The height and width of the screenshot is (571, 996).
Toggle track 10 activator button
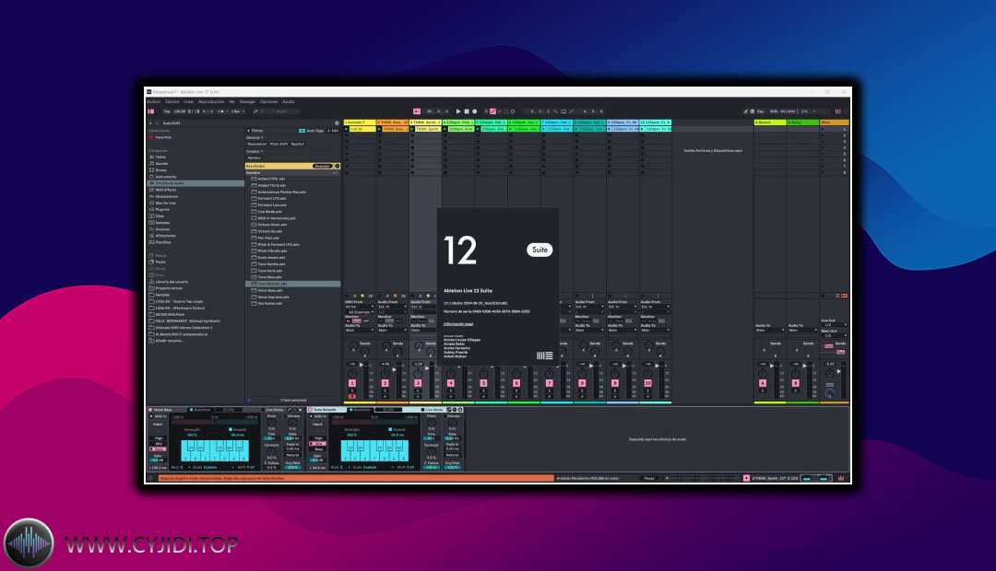(x=648, y=383)
